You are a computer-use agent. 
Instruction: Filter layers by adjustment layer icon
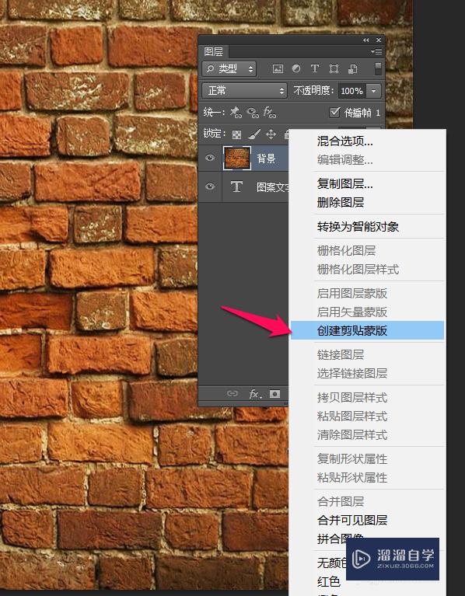[296, 69]
